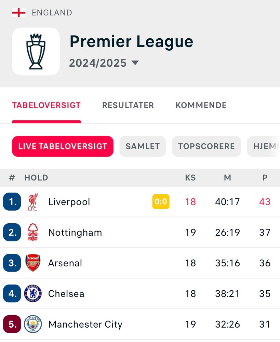Switch to the Kommende tab

(x=201, y=105)
